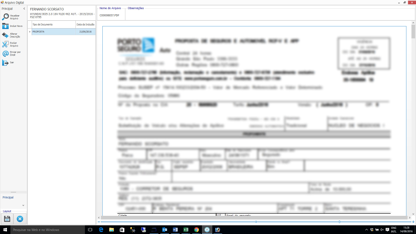Click the Pesquisar na Web search box

point(48,230)
